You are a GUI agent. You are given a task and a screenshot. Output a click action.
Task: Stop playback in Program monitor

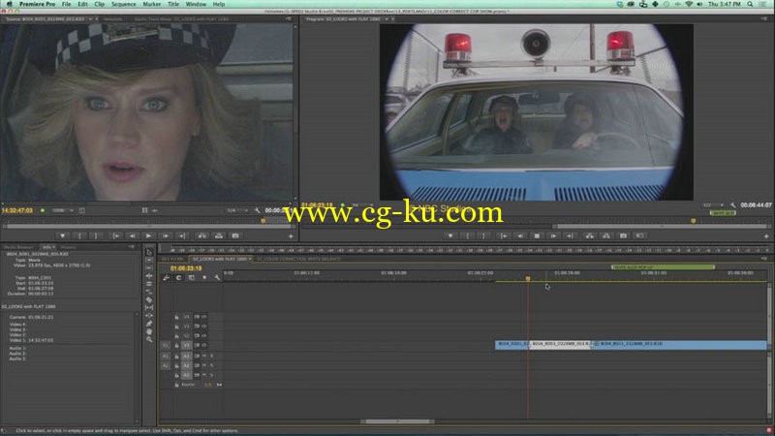(537, 236)
